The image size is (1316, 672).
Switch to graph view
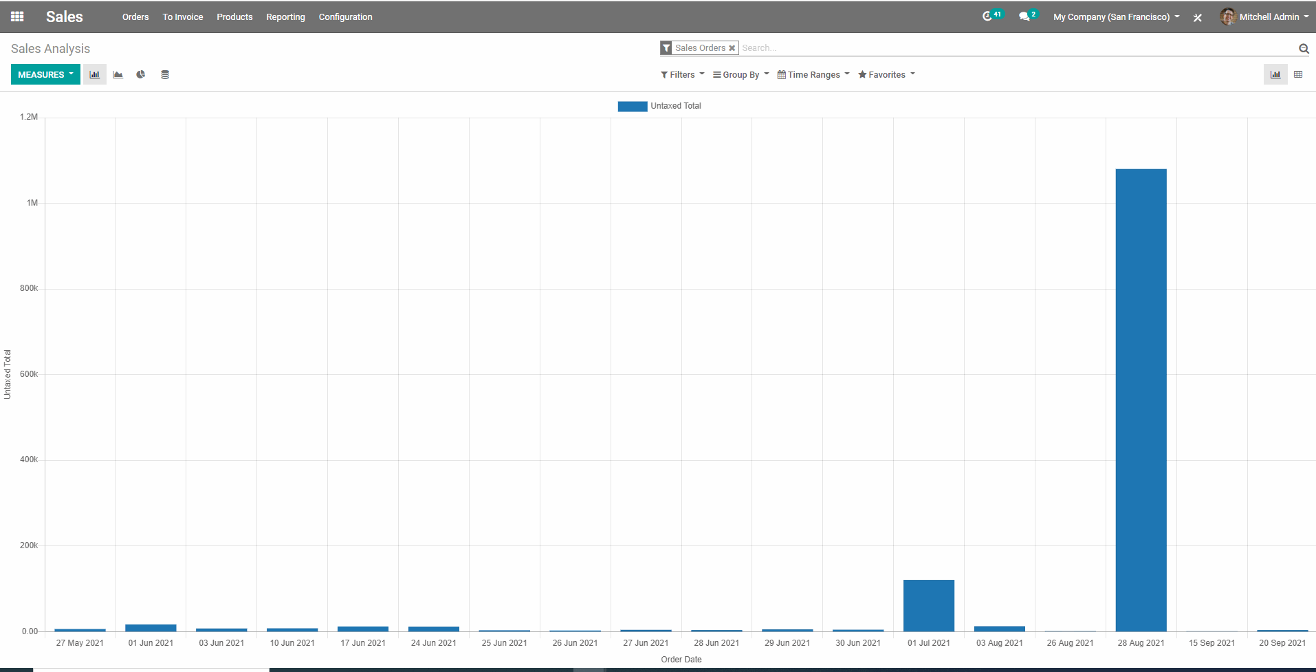(1275, 74)
